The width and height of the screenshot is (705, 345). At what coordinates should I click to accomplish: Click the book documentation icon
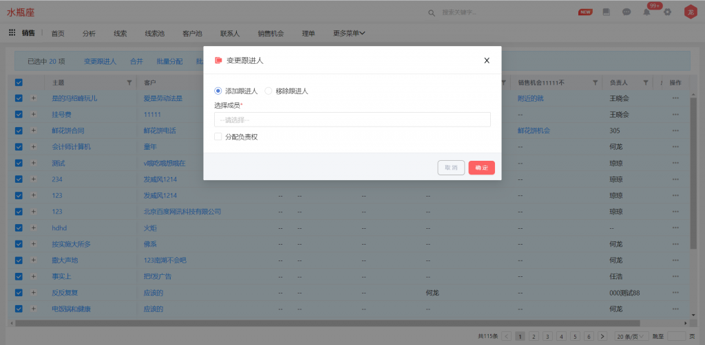click(606, 12)
